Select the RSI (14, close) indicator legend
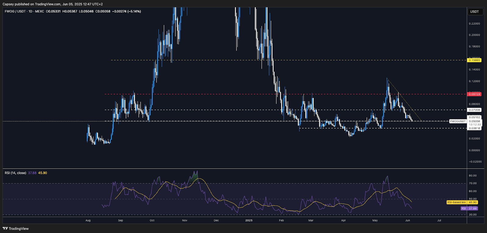487x233 pixels. coord(15,173)
